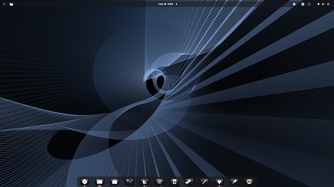Image resolution: width=334 pixels, height=187 pixels.
Task: Open the Files folder icon in dock
Action: [100, 182]
